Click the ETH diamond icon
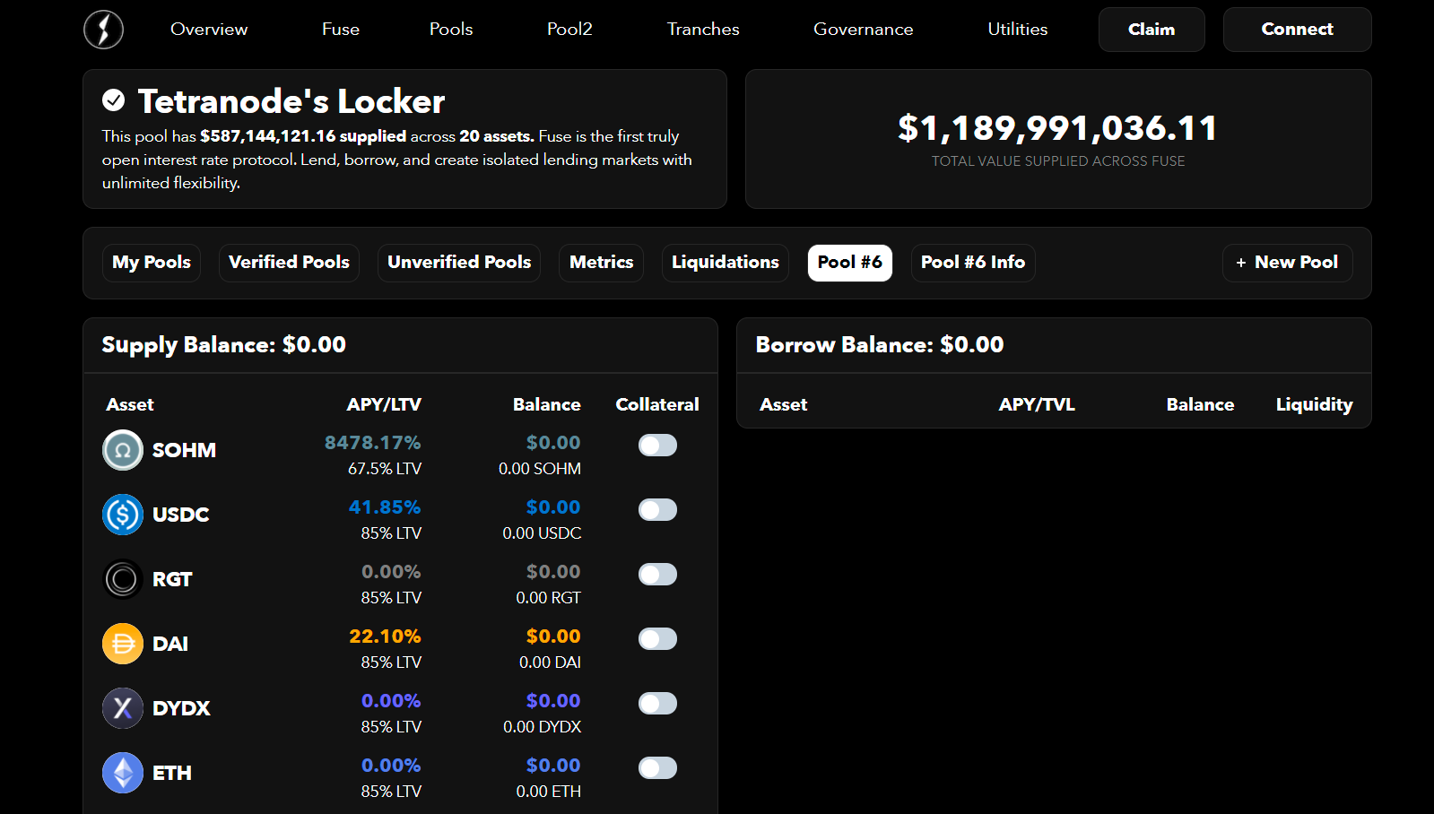Viewport: 1434px width, 814px height. coord(123,773)
